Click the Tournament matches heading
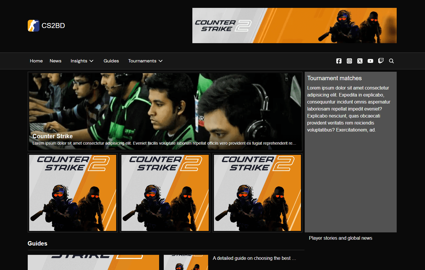The image size is (425, 270). pos(334,78)
